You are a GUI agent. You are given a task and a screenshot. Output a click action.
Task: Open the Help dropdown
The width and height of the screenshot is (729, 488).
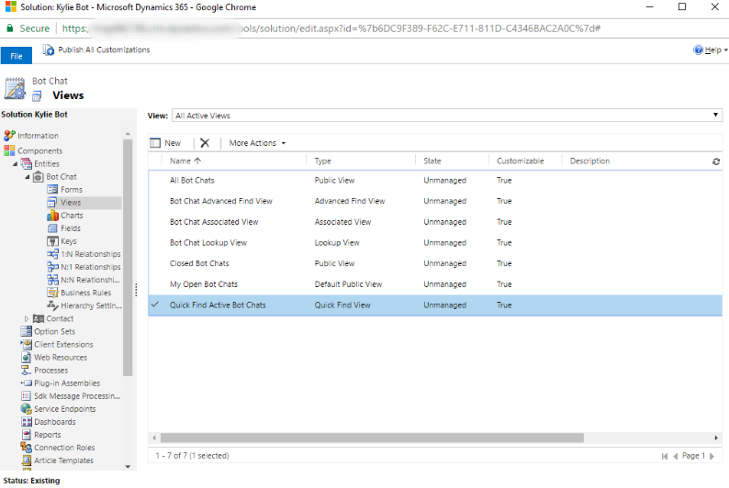click(710, 50)
